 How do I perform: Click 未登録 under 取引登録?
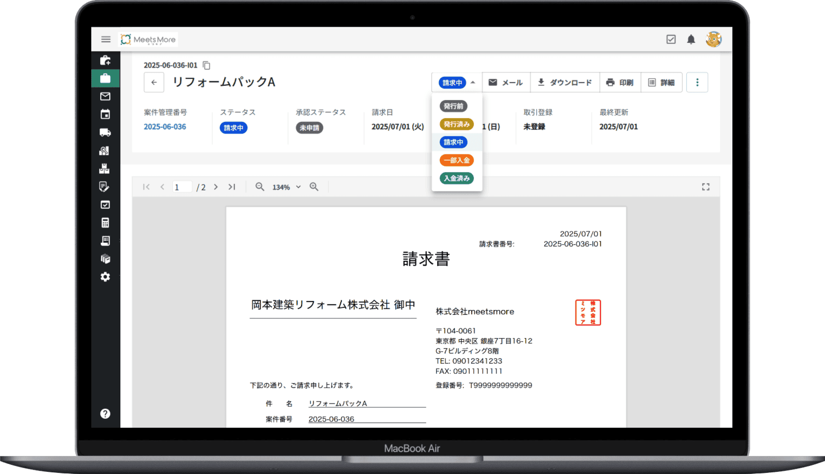(534, 127)
